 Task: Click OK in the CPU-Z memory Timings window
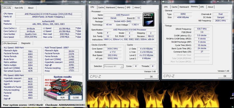click(x=225, y=76)
